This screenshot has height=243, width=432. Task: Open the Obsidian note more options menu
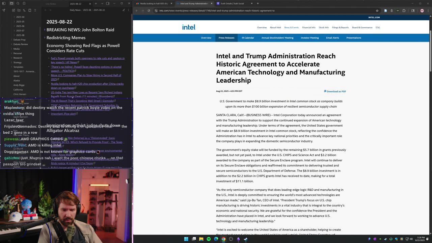pos(129,10)
